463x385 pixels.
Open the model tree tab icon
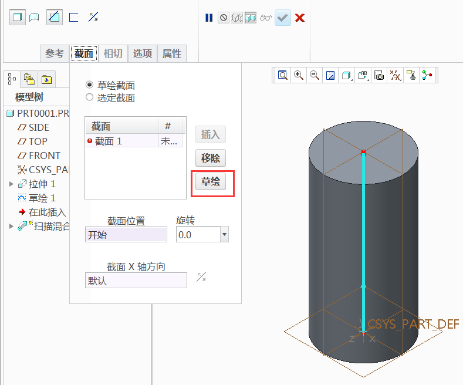pyautogui.click(x=12, y=79)
